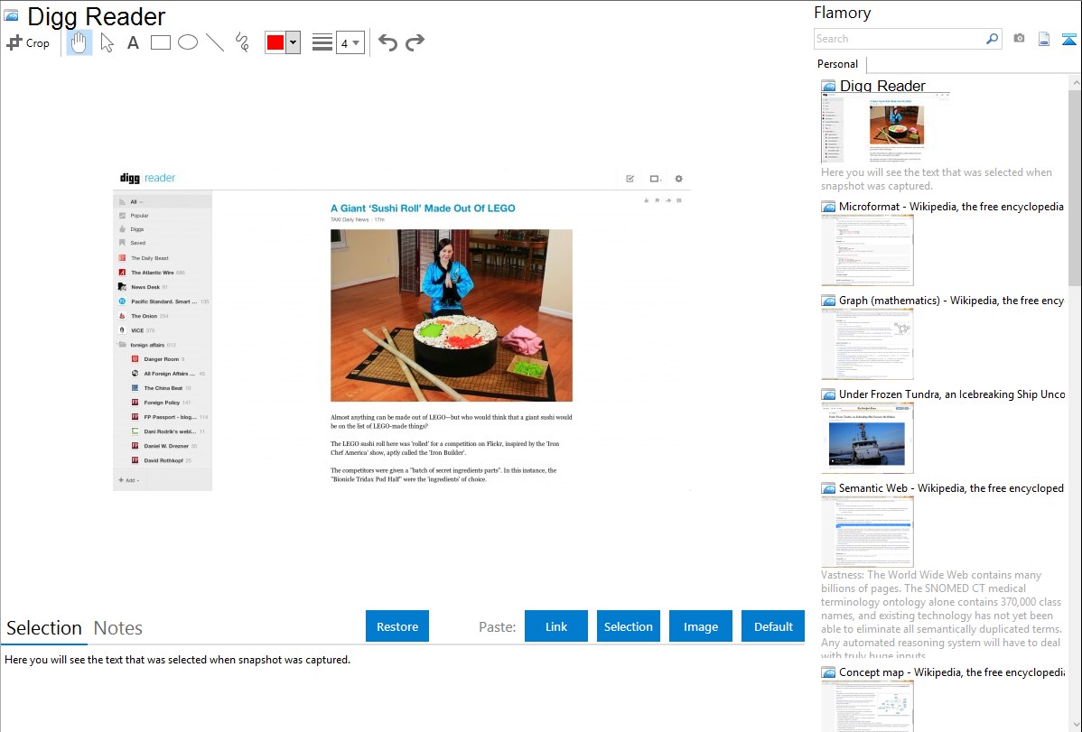Open the line width dropdown showing 4
1082x732 pixels.
[x=350, y=42]
